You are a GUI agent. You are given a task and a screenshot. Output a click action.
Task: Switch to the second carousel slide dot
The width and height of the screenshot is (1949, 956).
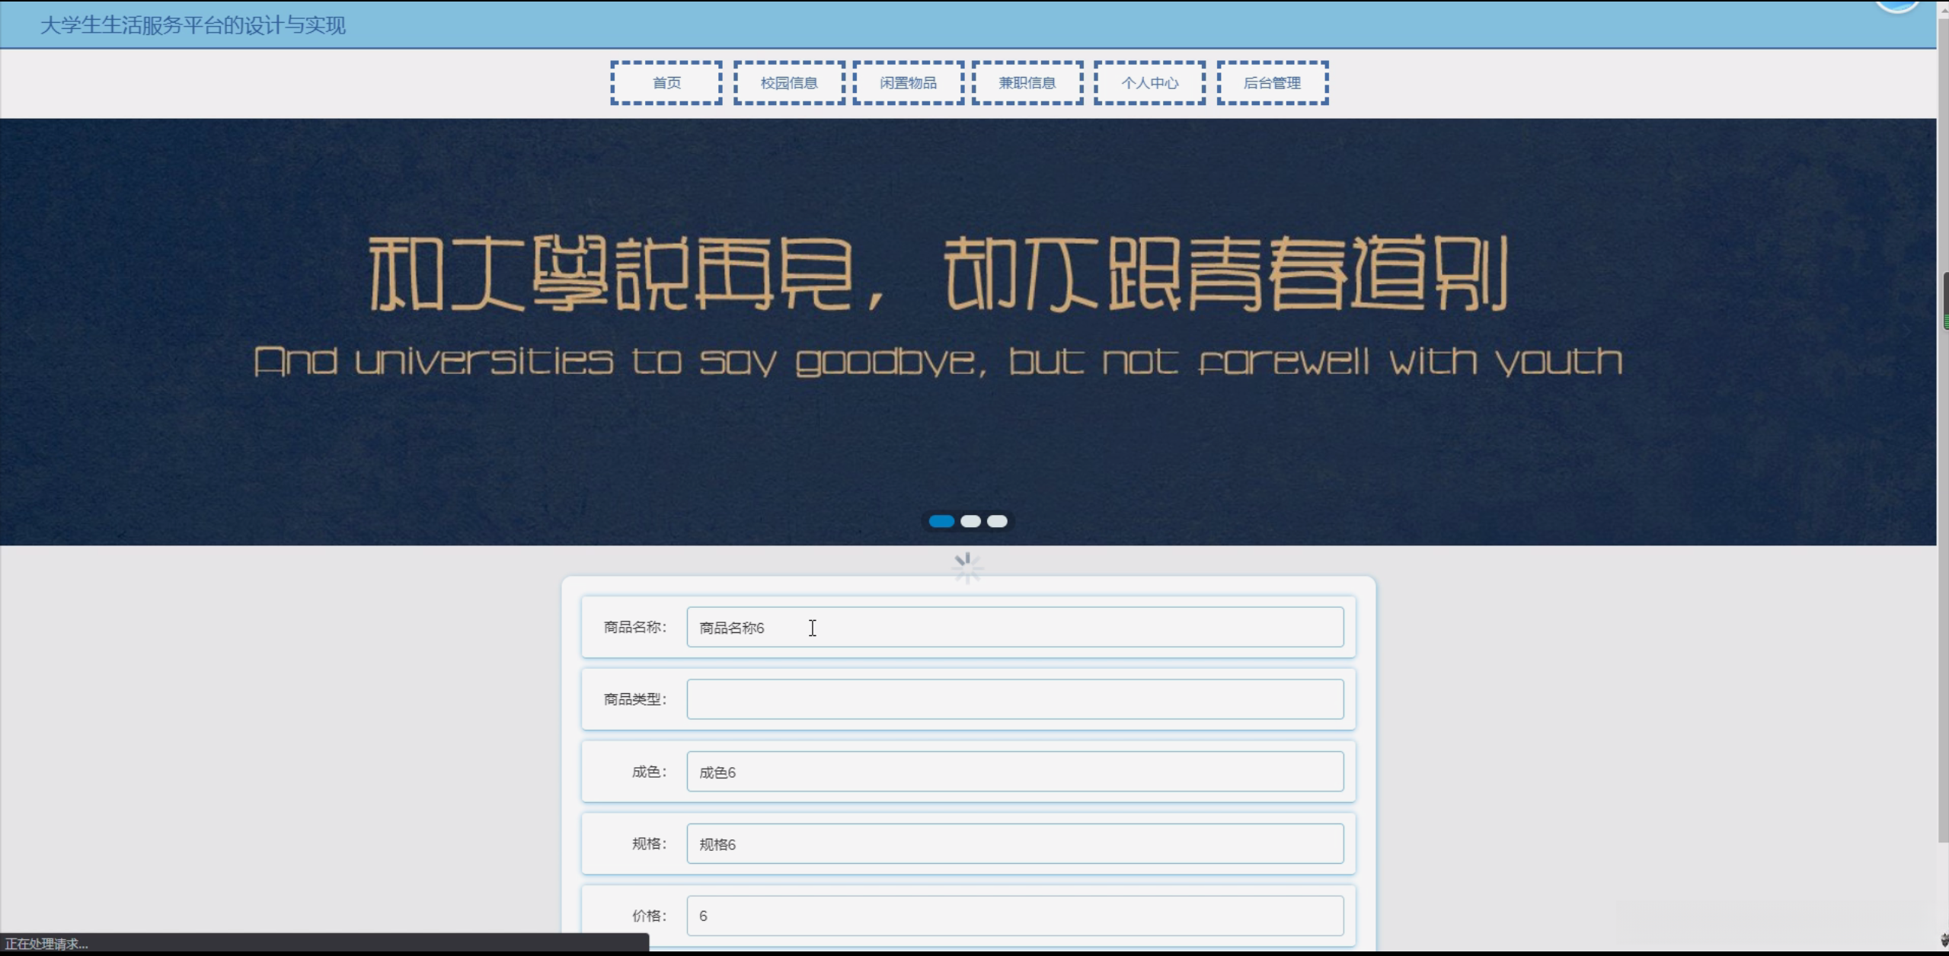tap(970, 521)
